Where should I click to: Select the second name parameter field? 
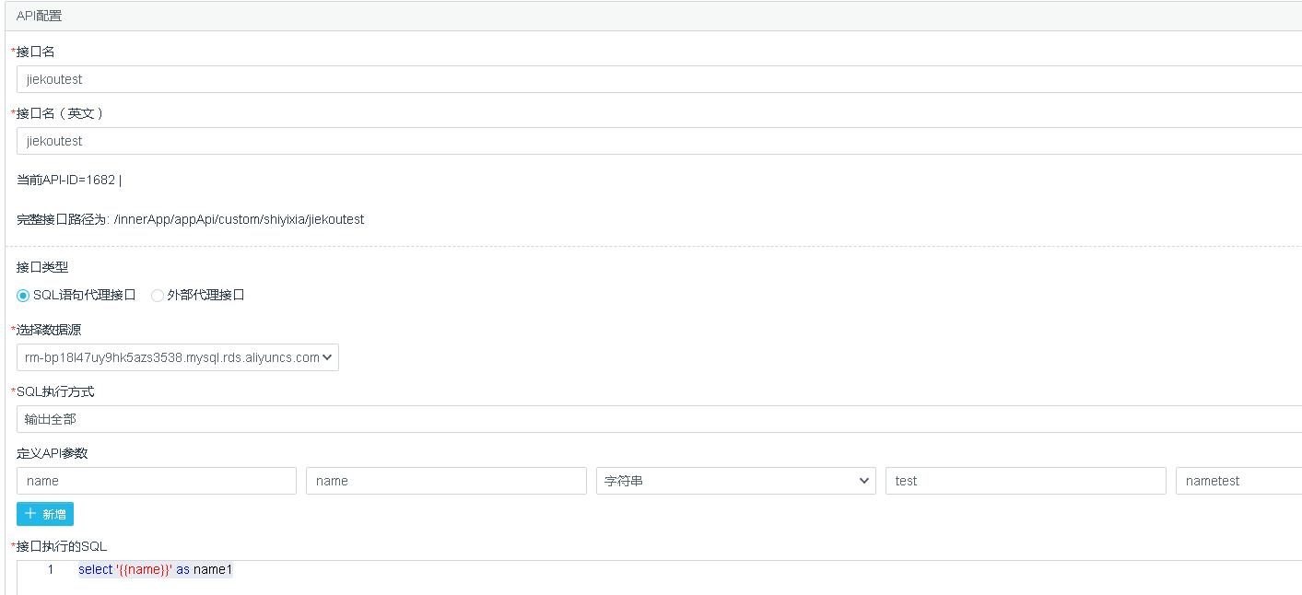click(x=446, y=481)
